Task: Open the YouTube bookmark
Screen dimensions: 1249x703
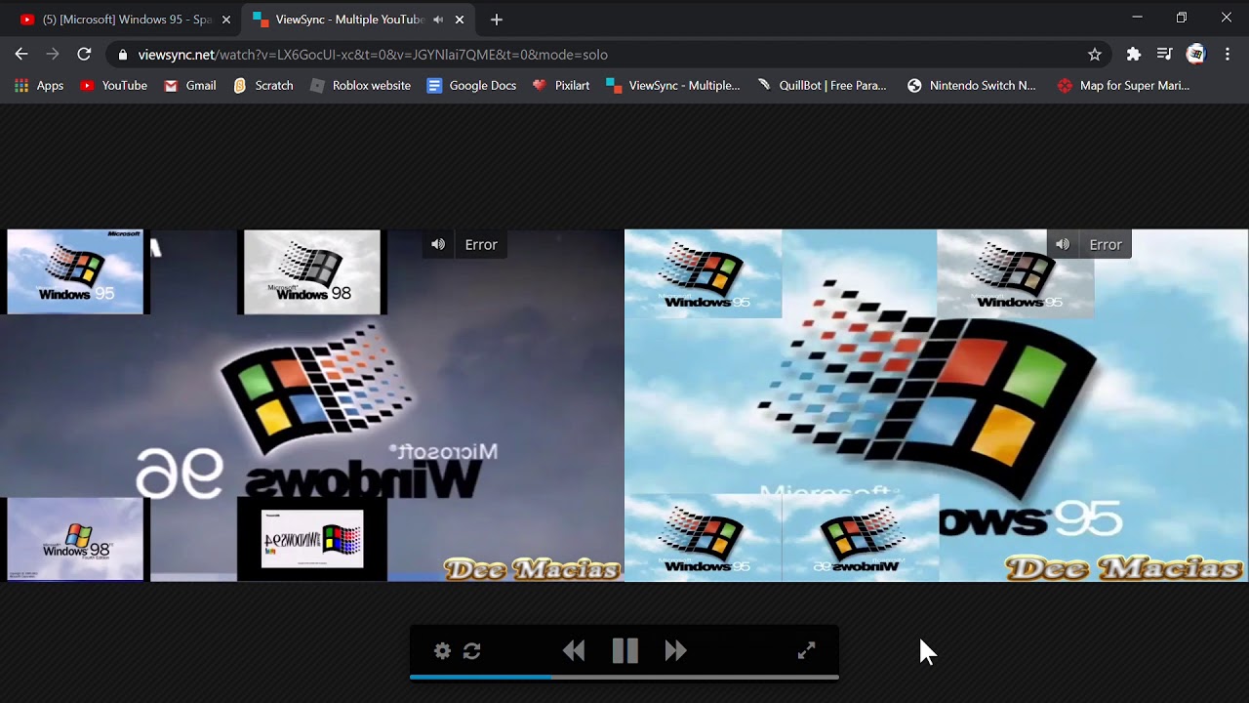Action: click(113, 86)
